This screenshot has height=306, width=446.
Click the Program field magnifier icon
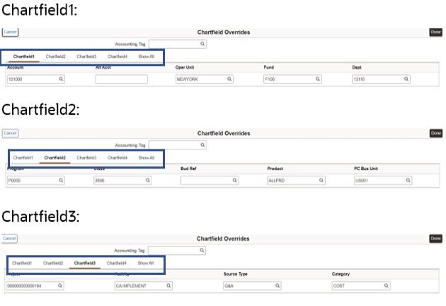[61, 181]
